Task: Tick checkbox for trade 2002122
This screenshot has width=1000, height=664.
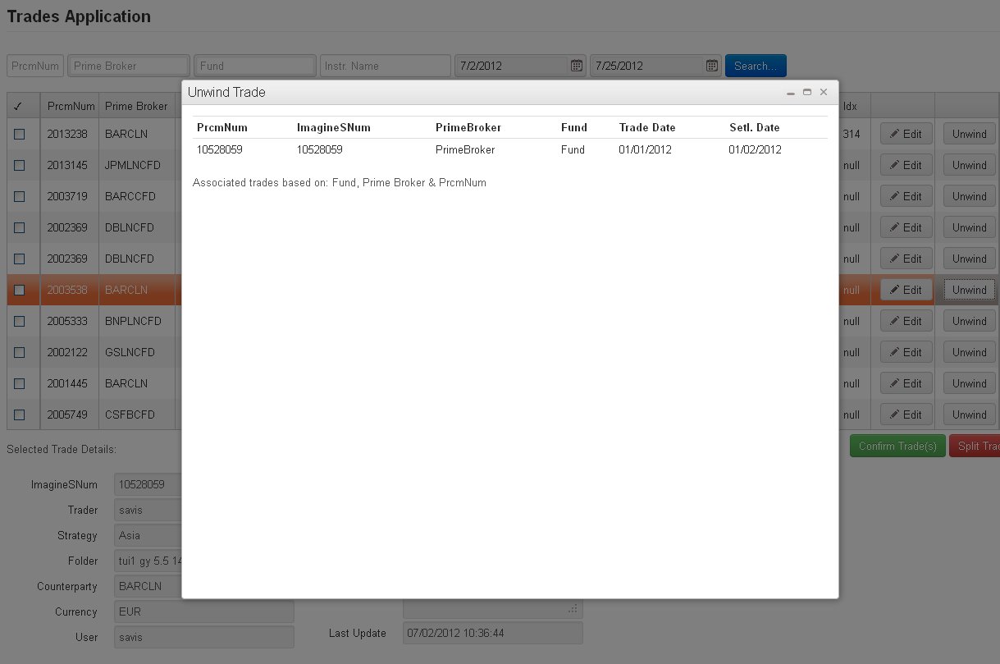Action: point(20,352)
